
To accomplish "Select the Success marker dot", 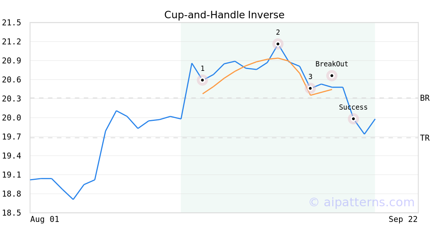I will pos(354,119).
